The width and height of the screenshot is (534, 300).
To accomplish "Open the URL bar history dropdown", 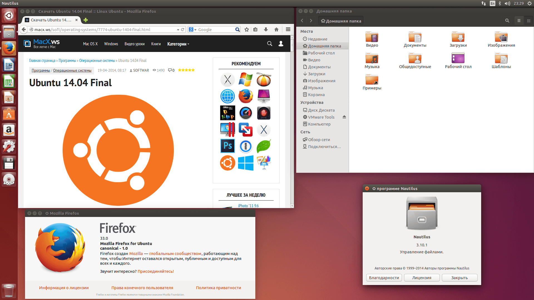I will pos(178,30).
